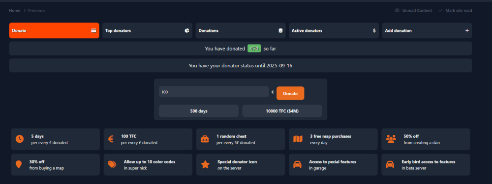Image resolution: width=492 pixels, height=184 pixels.
Task: Focus the donation amount field showing 100
Action: 214,92
